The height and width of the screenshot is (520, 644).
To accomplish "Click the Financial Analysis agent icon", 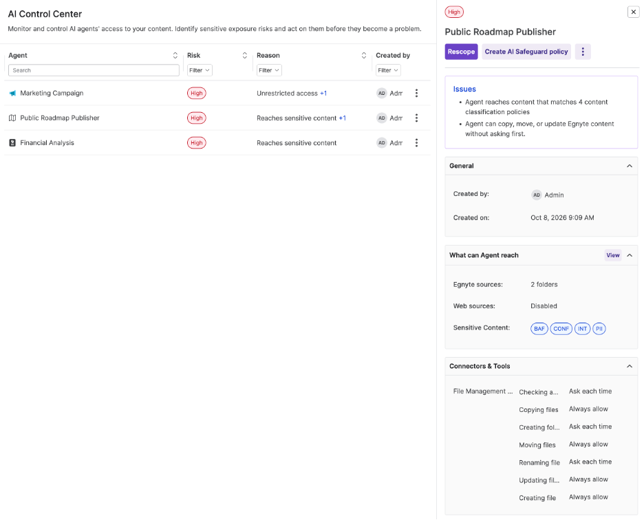I will (12, 142).
